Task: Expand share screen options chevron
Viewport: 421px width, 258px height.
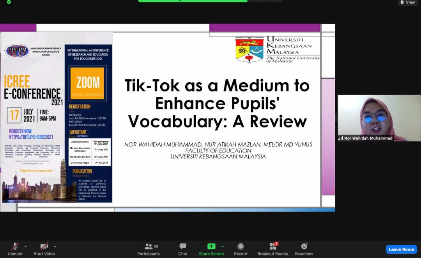Action: click(223, 246)
